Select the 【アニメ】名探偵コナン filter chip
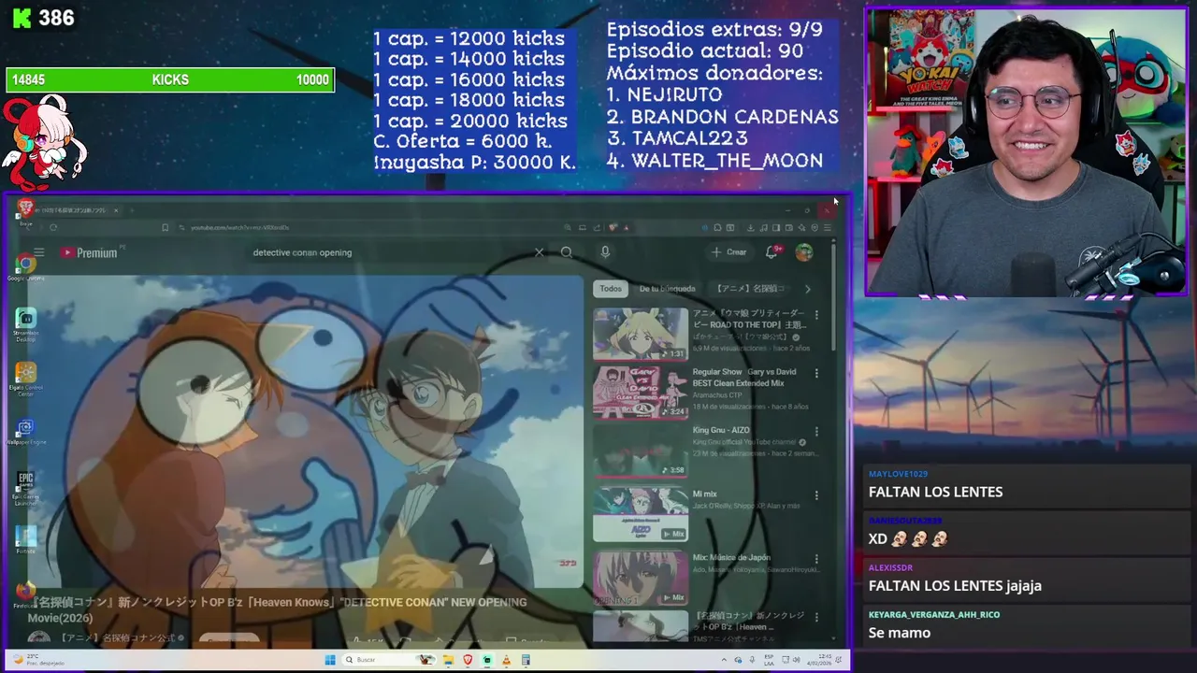 click(x=750, y=289)
